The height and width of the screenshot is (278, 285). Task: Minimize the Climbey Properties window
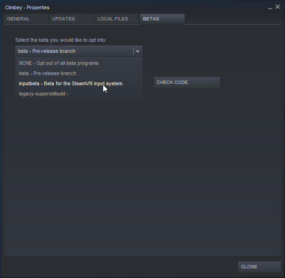[270, 8]
